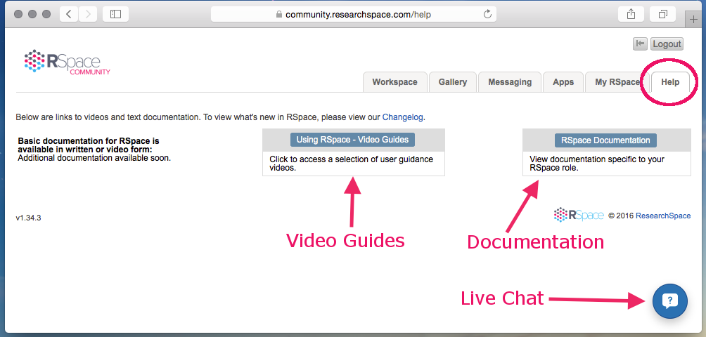Open the Safari share menu
This screenshot has width=706, height=337.
click(x=631, y=14)
